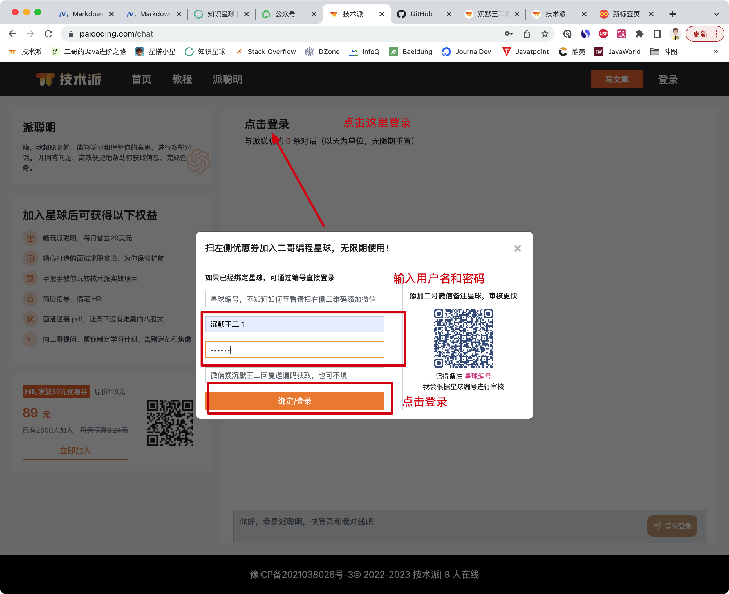Screen dimensions: 729x594
Task: Click the WeChat QR code in dialog
Action: pos(463,338)
